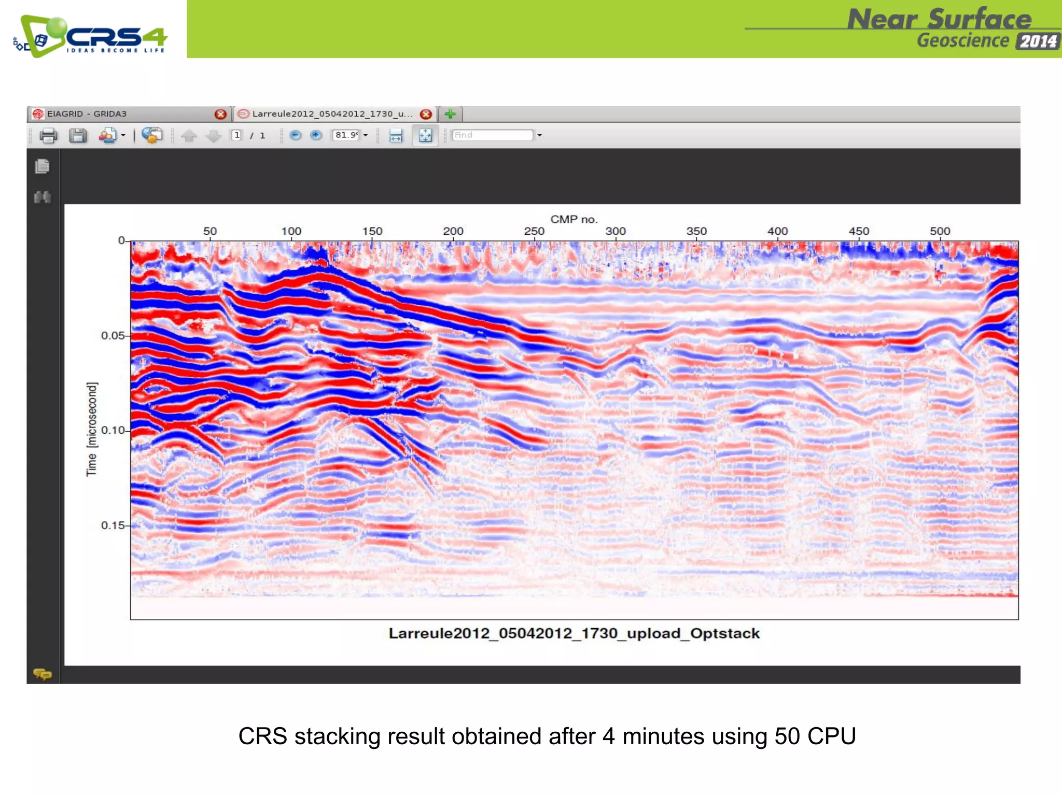Click the CRS4 logo
The image size is (1062, 796).
pos(90,36)
